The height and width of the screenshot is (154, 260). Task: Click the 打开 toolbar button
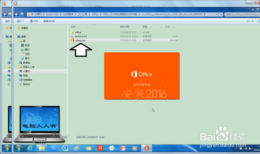pyautogui.click(x=34, y=21)
